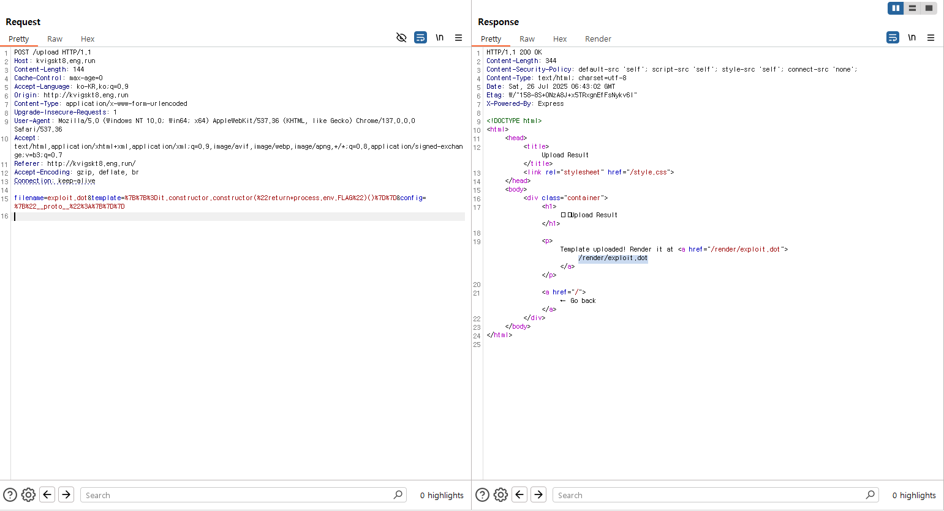Click POST /upload HTTP/1.1 request line

pyautogui.click(x=53, y=52)
